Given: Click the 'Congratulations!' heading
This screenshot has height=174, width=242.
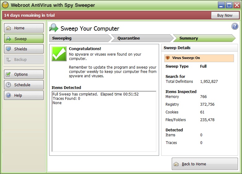Looking at the screenshot, I should coord(85,49).
